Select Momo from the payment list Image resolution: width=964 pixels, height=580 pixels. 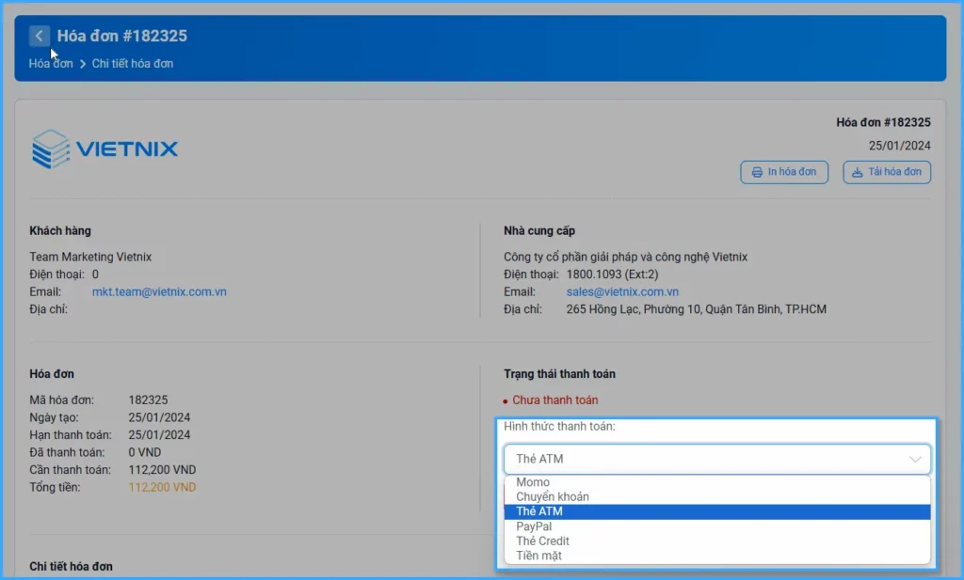pyautogui.click(x=533, y=482)
